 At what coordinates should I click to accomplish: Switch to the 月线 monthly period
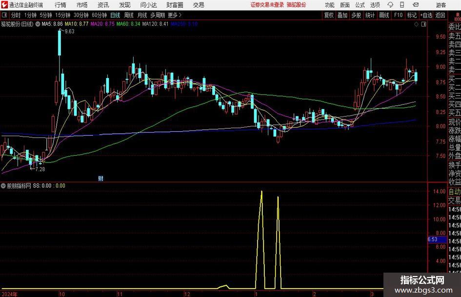click(142, 15)
